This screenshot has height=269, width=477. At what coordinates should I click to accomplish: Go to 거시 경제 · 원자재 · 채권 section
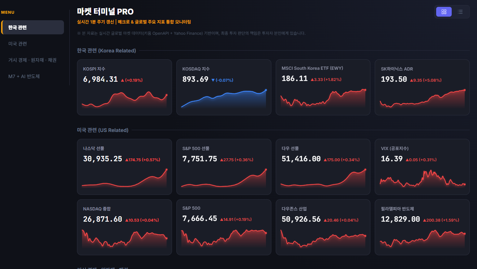(33, 60)
